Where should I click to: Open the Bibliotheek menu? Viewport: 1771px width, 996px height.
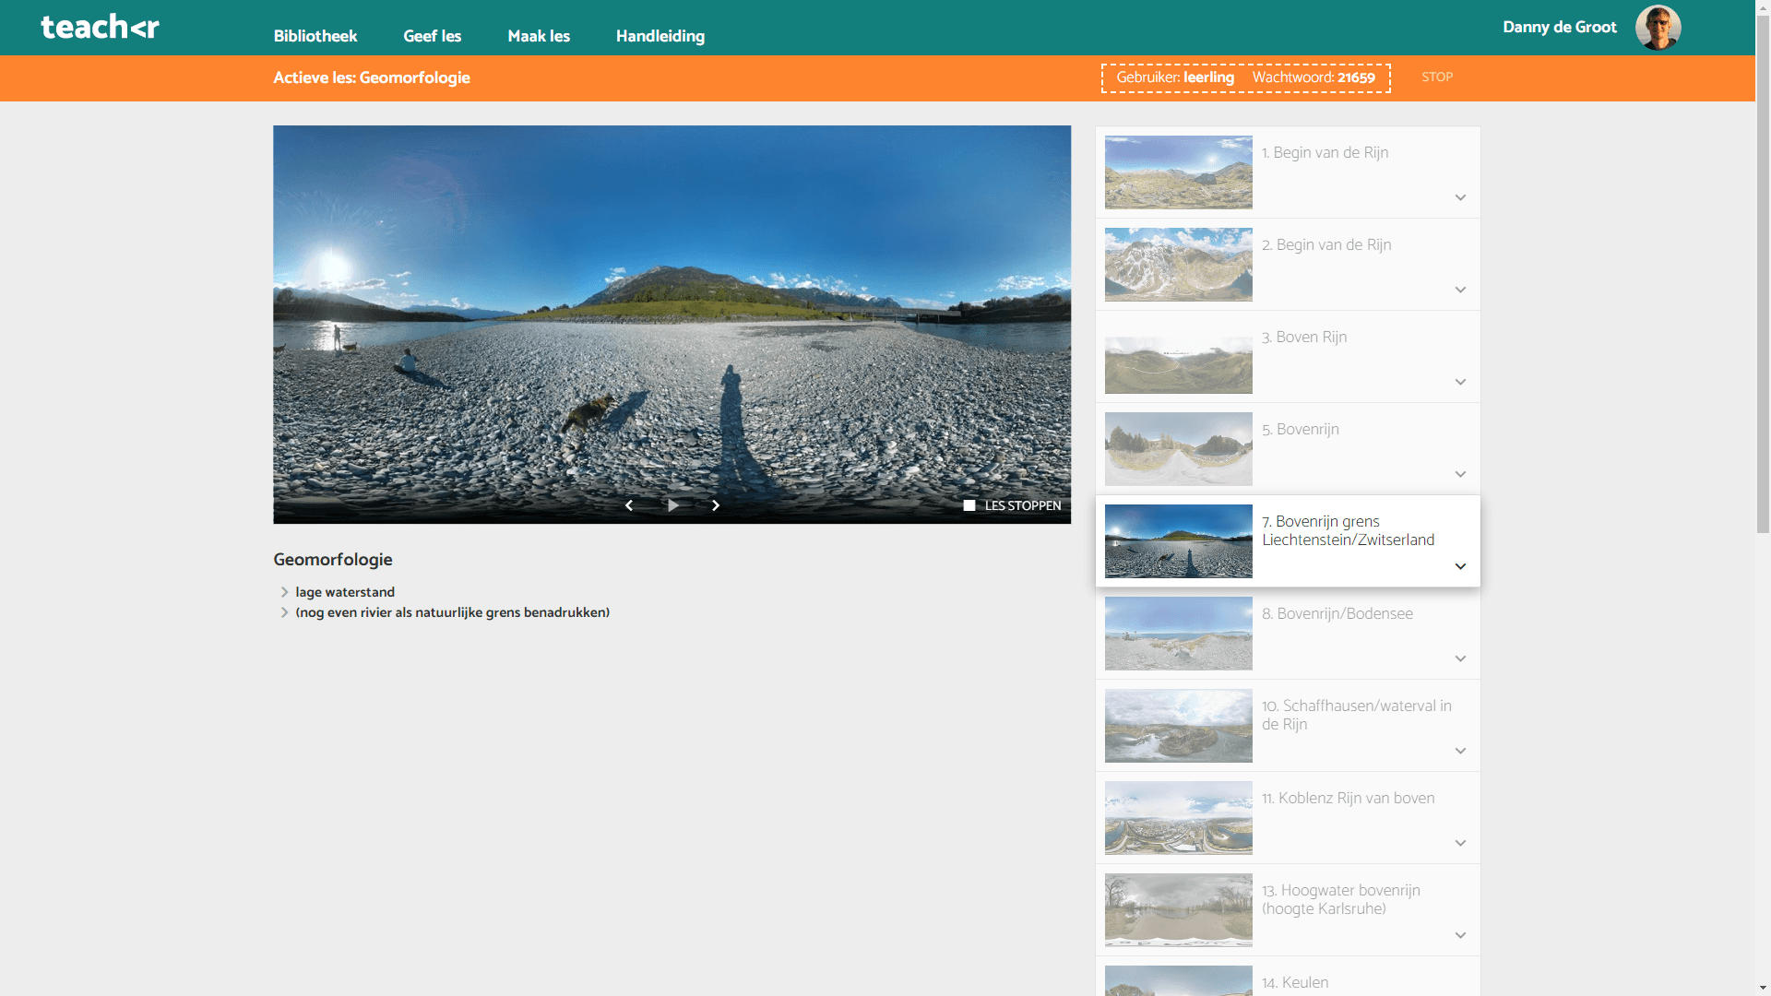pos(315,36)
